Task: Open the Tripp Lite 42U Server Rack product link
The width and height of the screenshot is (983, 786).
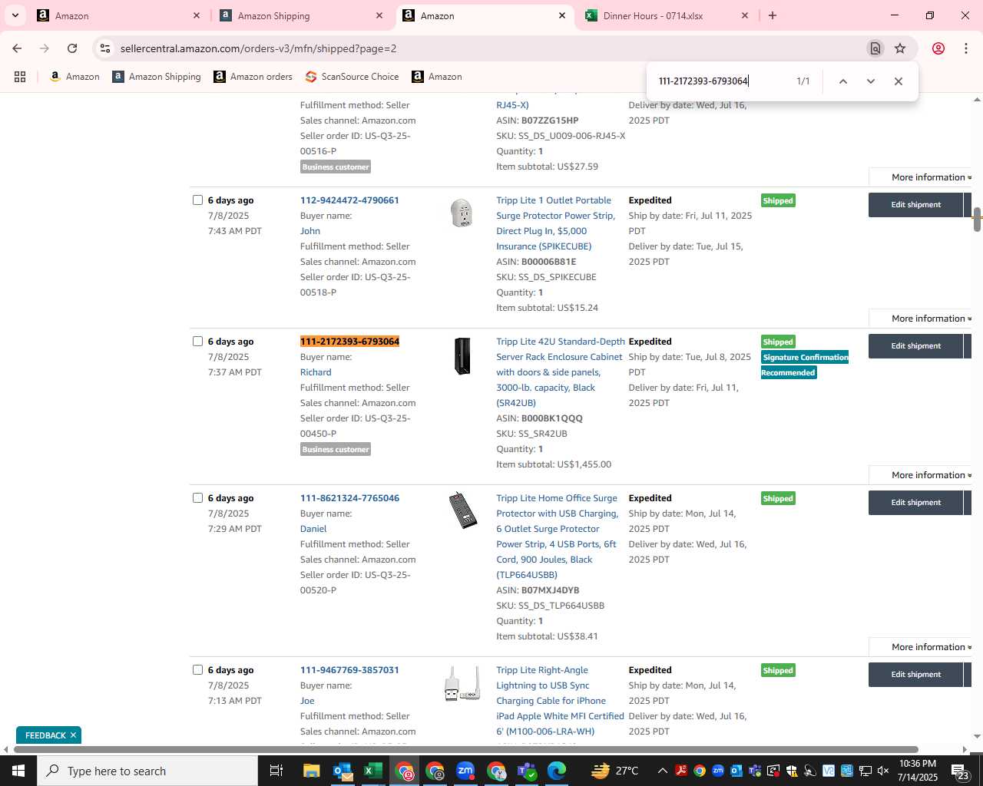Action: [561, 372]
